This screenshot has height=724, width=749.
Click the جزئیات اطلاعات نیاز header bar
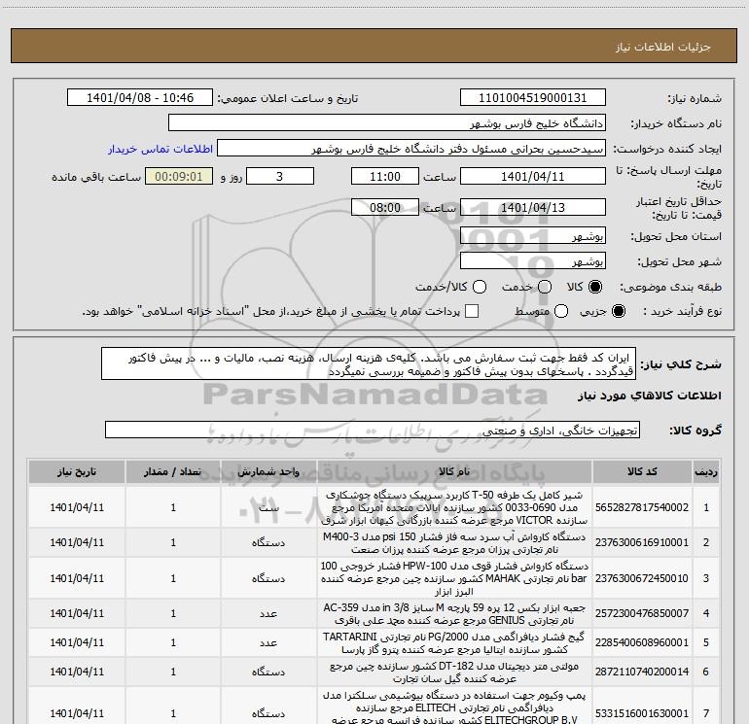click(374, 46)
